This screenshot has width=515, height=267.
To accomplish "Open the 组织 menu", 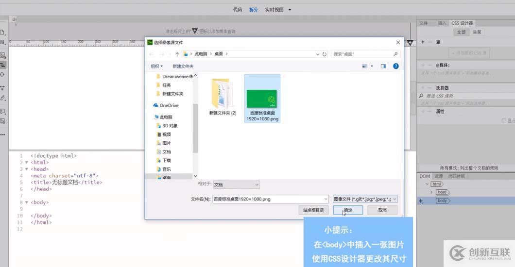I will [x=156, y=66].
